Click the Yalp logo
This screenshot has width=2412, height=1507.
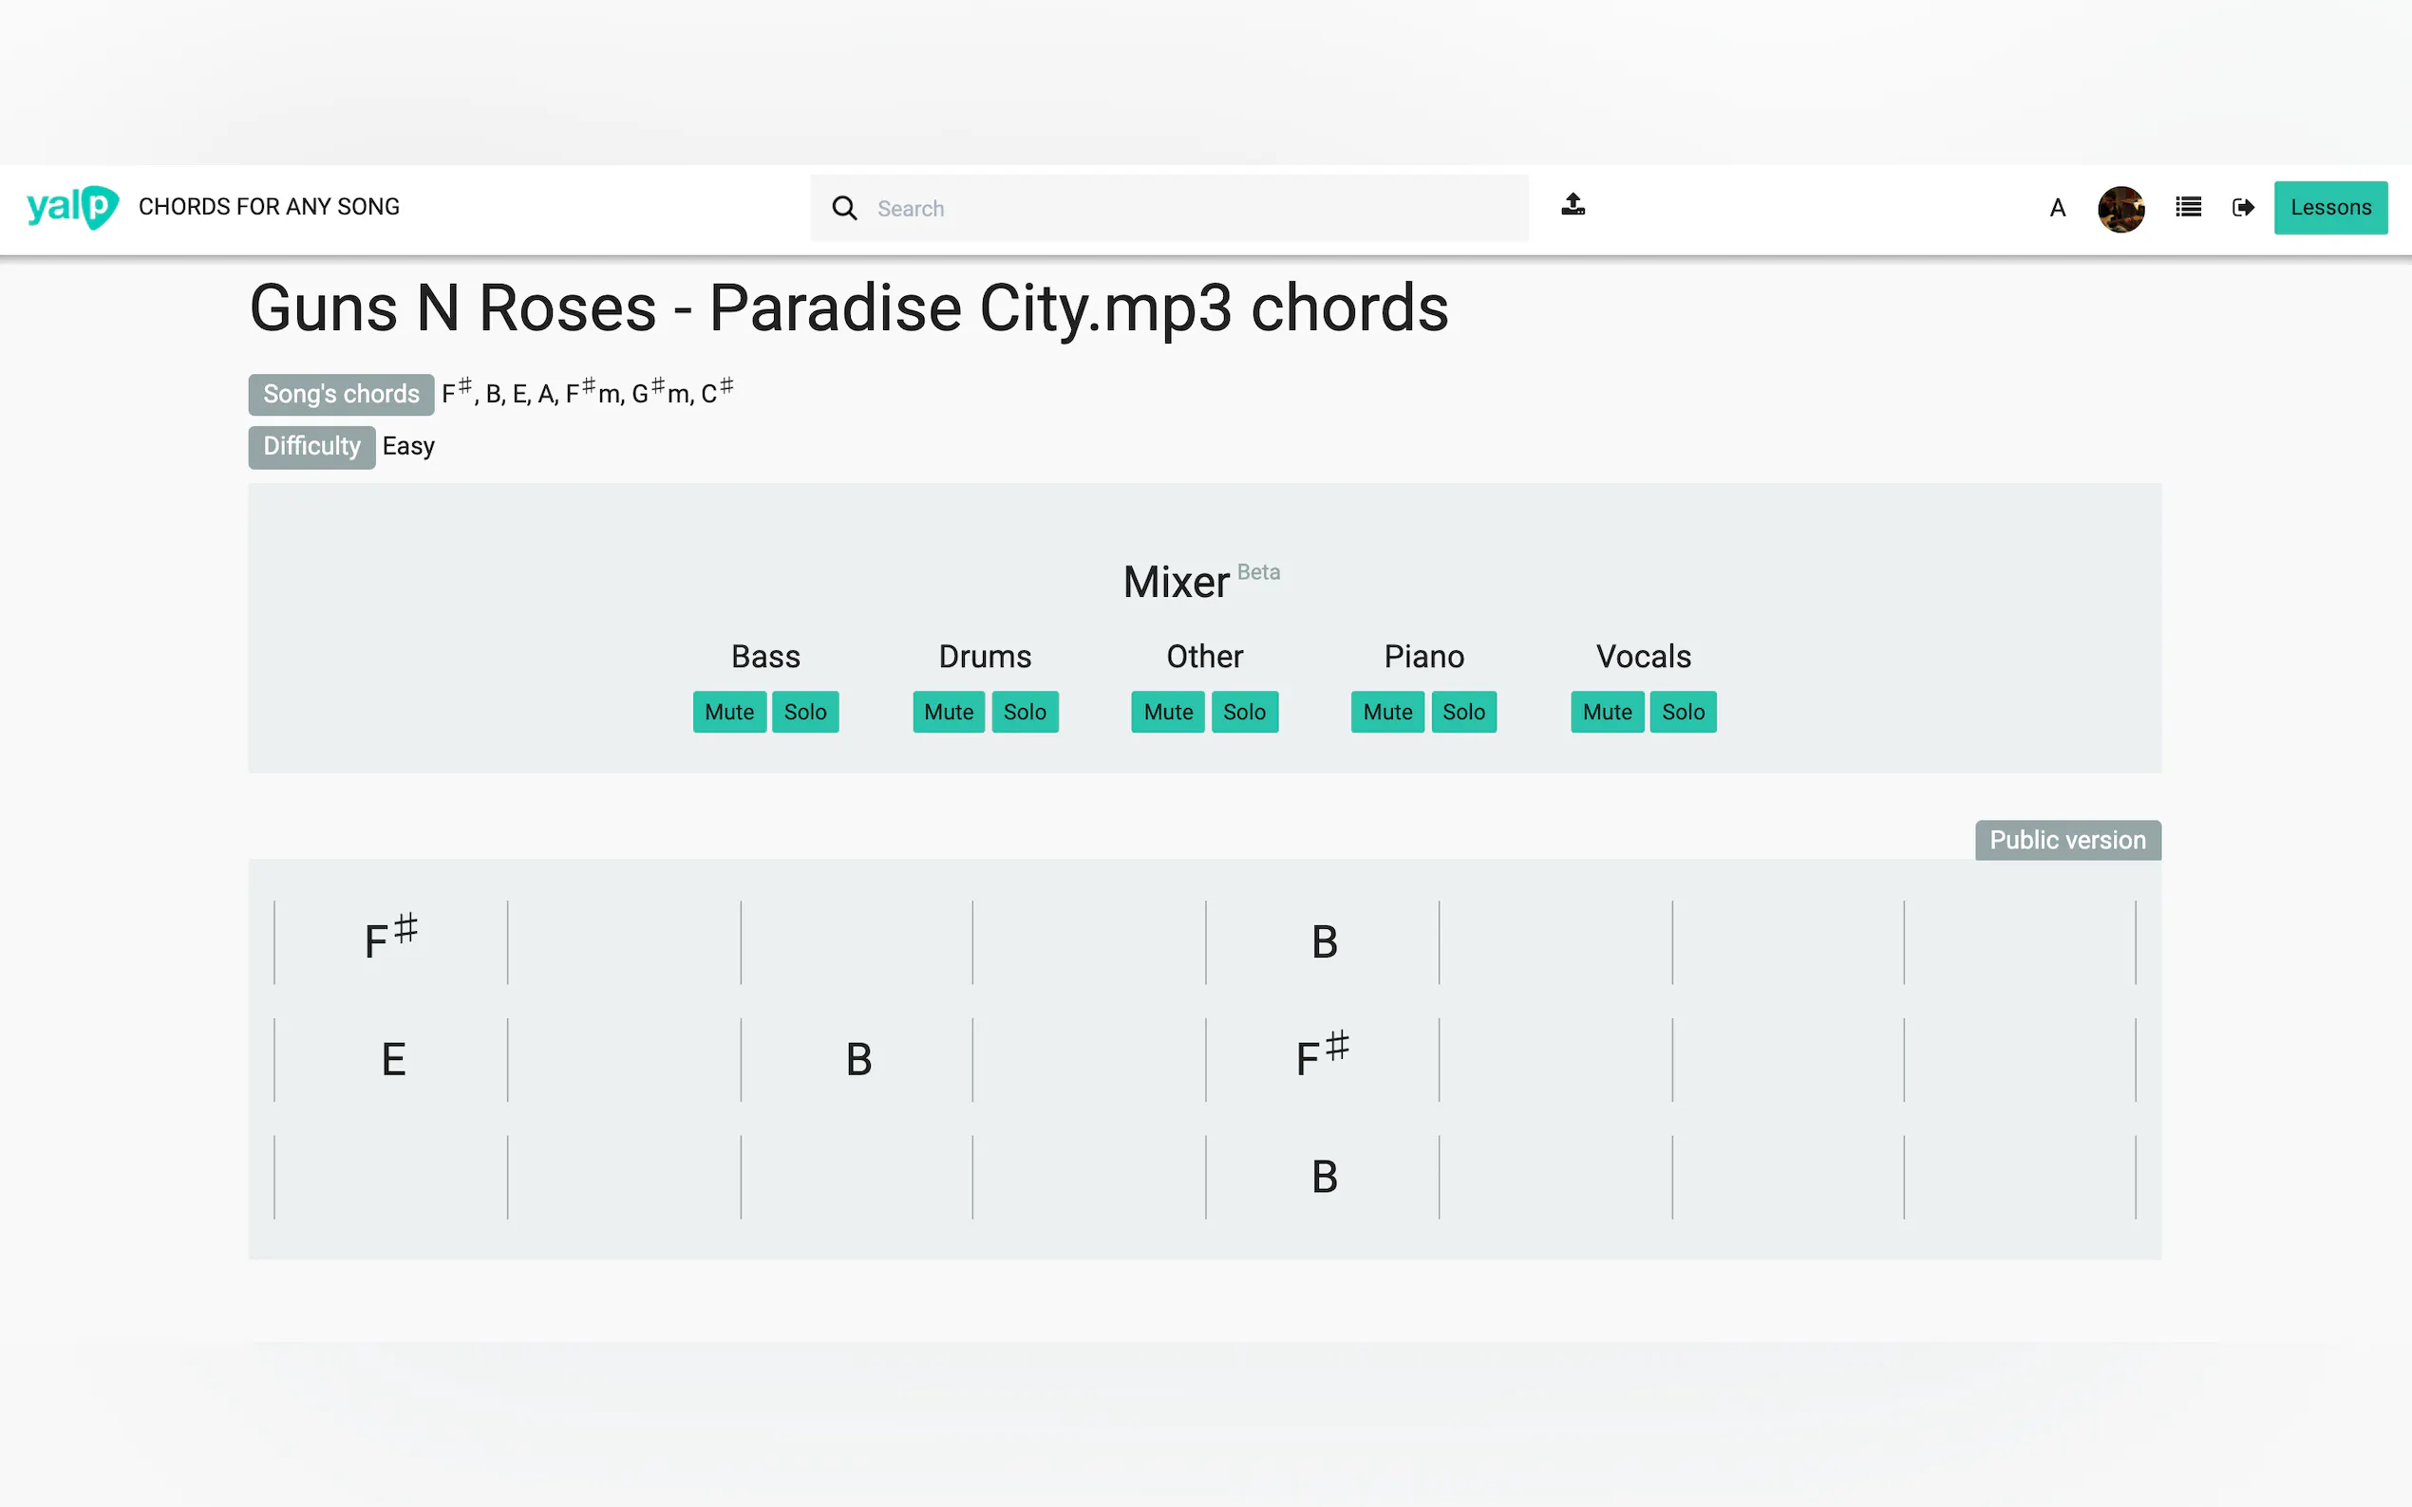pyautogui.click(x=72, y=207)
